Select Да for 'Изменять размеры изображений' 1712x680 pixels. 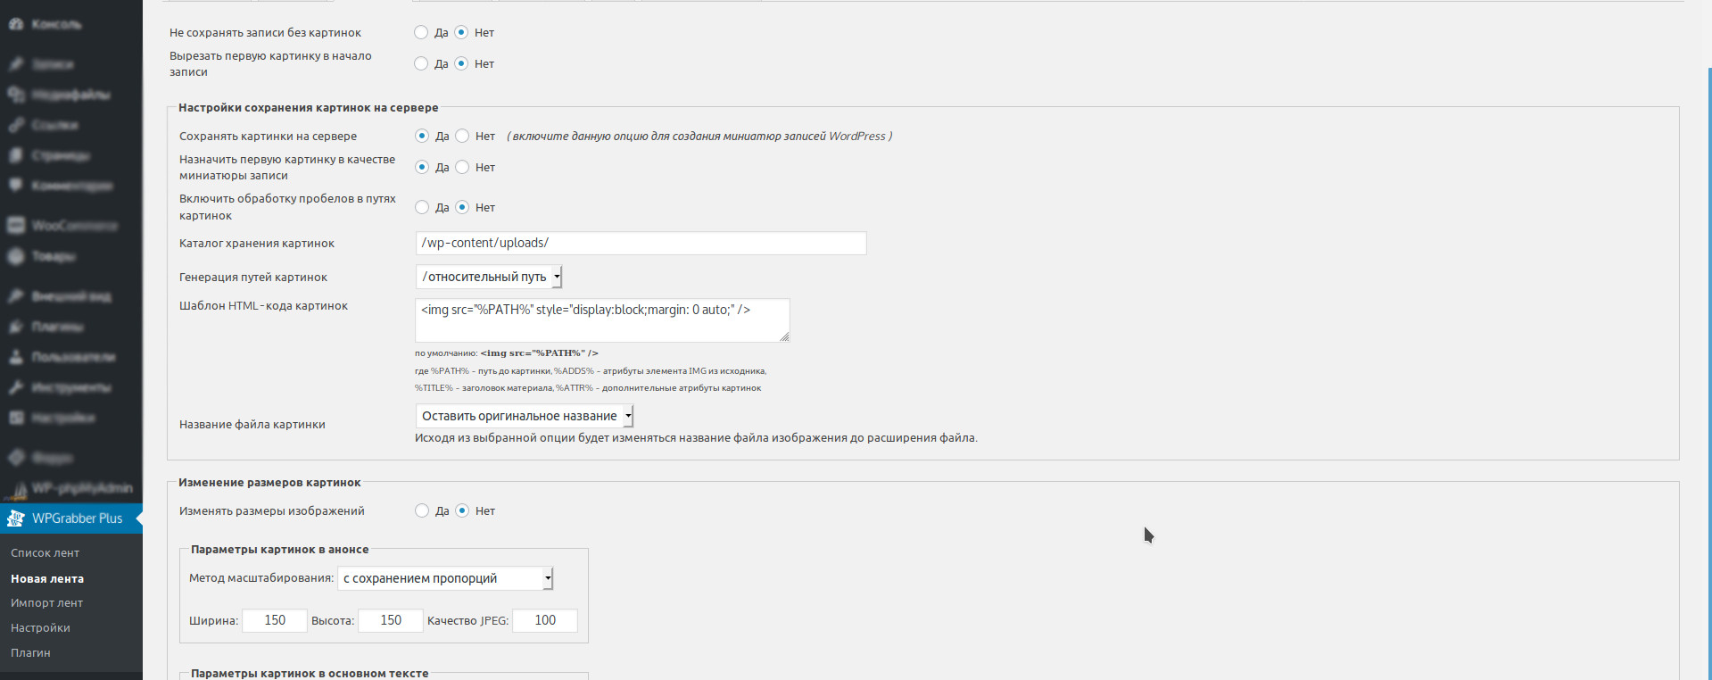pos(422,511)
